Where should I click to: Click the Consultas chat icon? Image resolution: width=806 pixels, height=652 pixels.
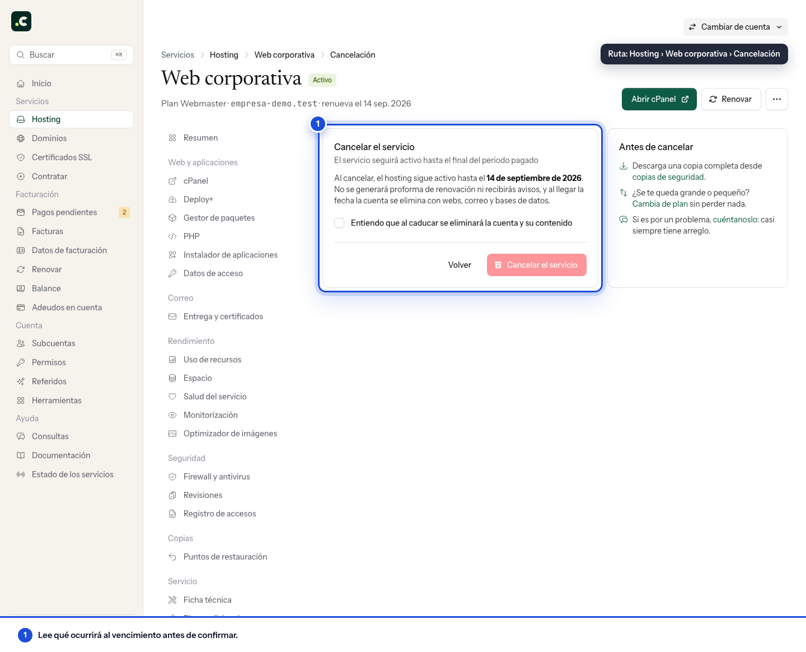21,436
